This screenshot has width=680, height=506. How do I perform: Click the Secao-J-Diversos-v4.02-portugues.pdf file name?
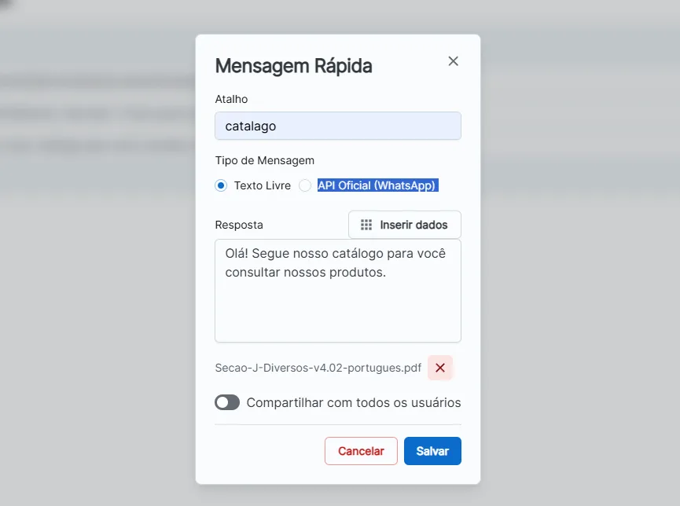click(318, 368)
